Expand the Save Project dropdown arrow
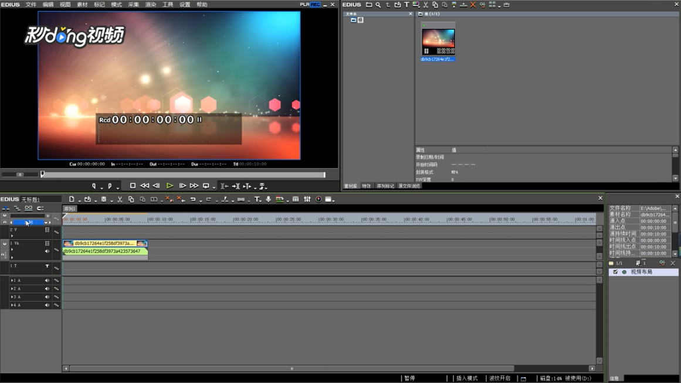Screen dimensions: 681x383 [111, 201]
